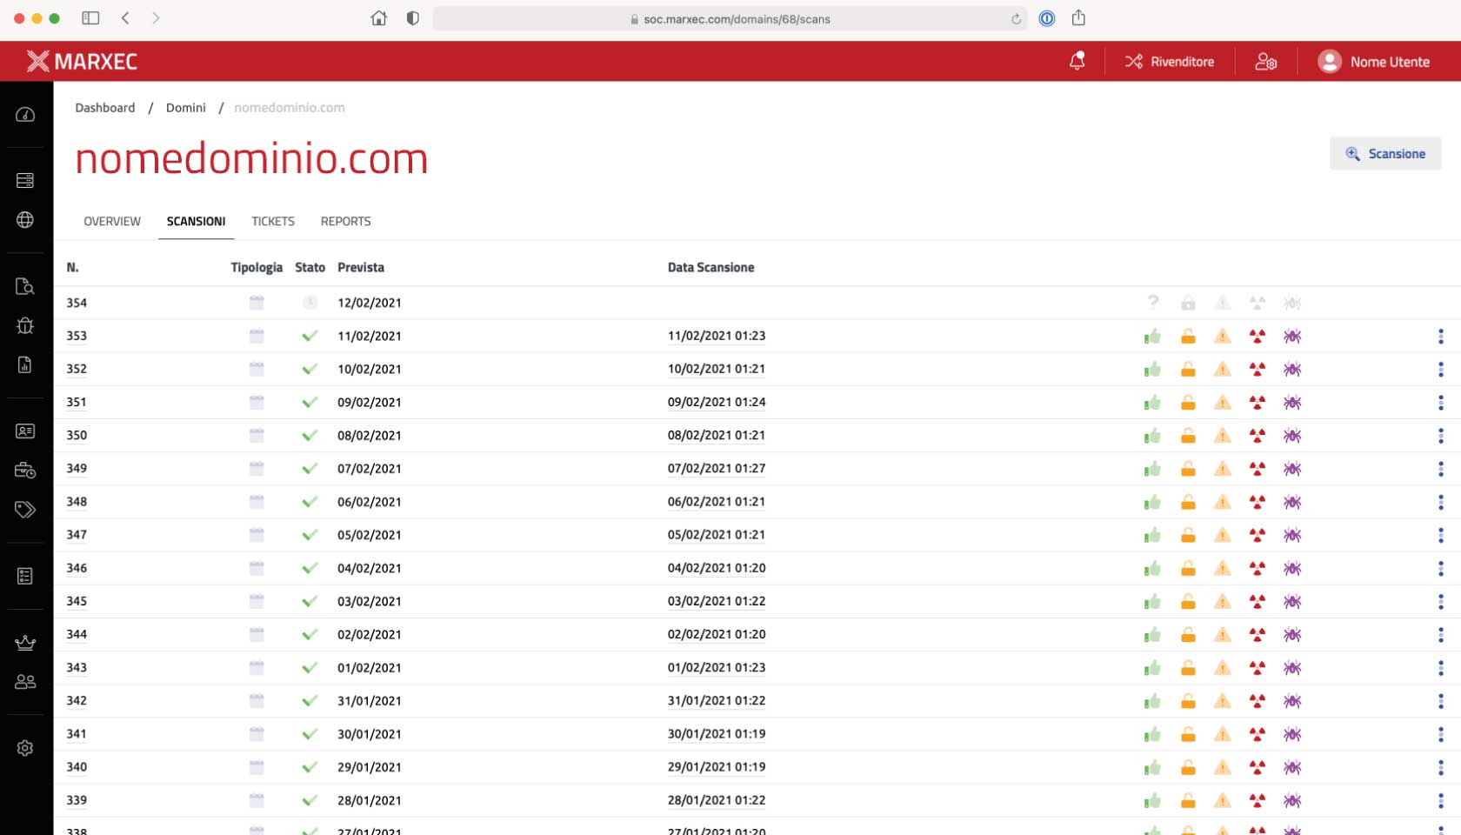
Task: Open scan date 31/01/2021 01:22
Action: coord(717,701)
